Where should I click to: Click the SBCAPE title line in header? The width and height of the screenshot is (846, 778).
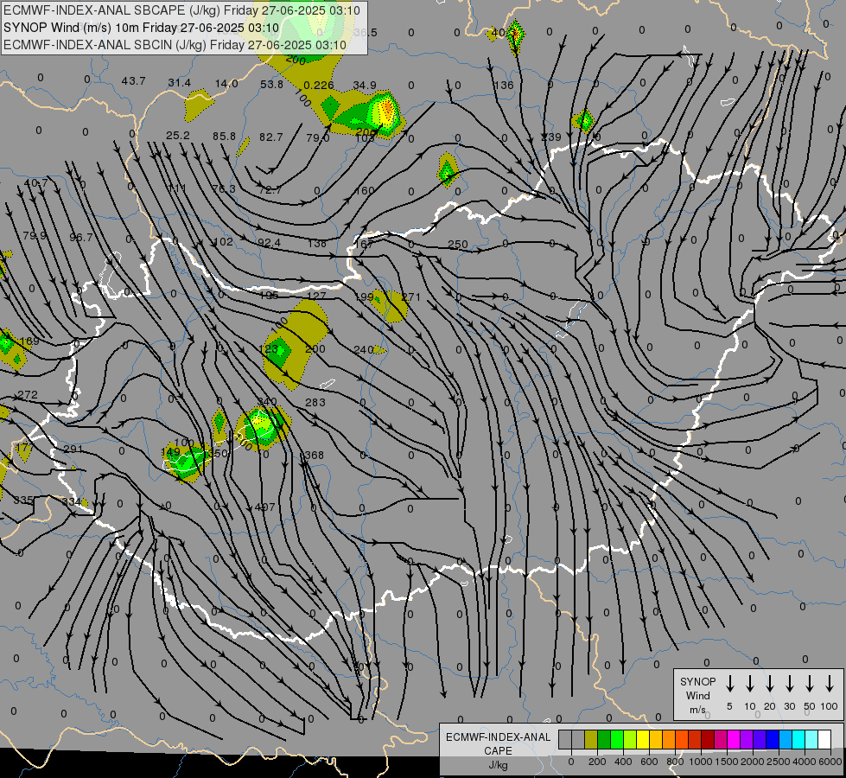point(181,10)
